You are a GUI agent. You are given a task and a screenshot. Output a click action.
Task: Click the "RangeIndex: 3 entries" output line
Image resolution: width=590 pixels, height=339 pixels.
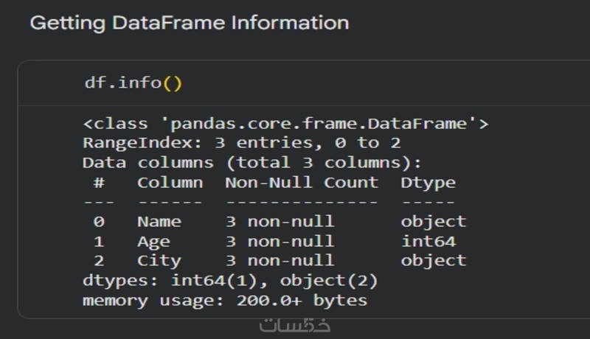coord(241,142)
